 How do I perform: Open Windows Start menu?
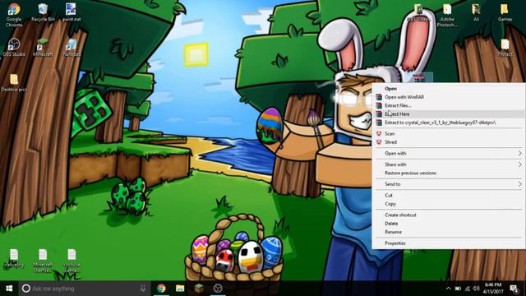(x=9, y=289)
